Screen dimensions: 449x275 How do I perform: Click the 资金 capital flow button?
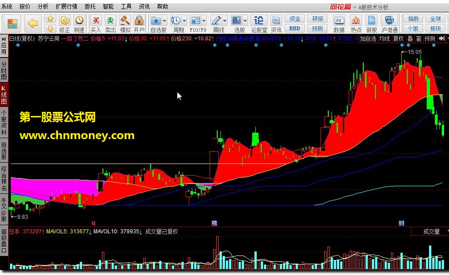(x=295, y=19)
